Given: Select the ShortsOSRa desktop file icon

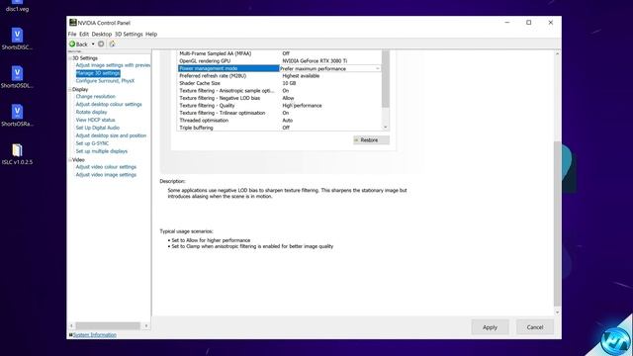Looking at the screenshot, I should [x=17, y=116].
